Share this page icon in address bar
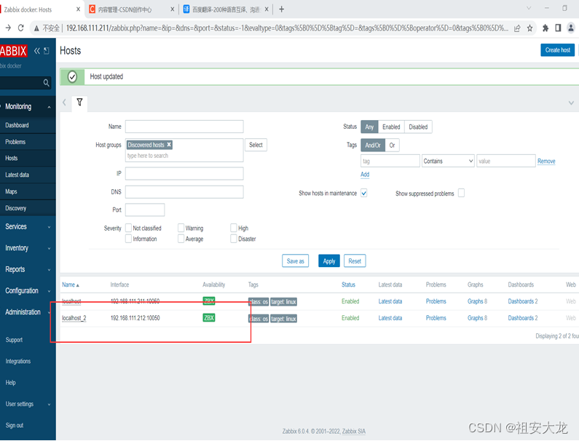This screenshot has width=579, height=441. [517, 28]
